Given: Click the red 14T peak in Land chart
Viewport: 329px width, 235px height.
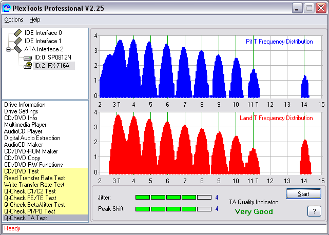Looking at the screenshot, I should (x=305, y=157).
